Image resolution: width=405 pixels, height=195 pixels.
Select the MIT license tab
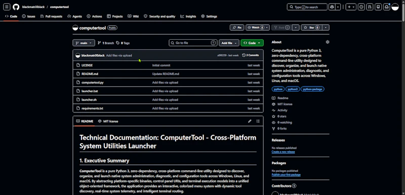108,121
